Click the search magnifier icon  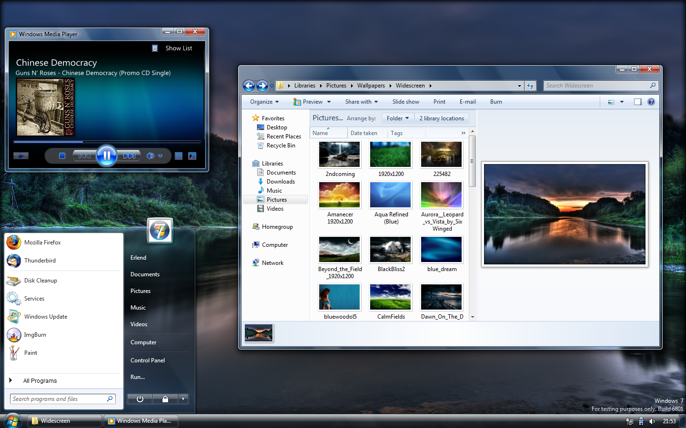click(653, 86)
